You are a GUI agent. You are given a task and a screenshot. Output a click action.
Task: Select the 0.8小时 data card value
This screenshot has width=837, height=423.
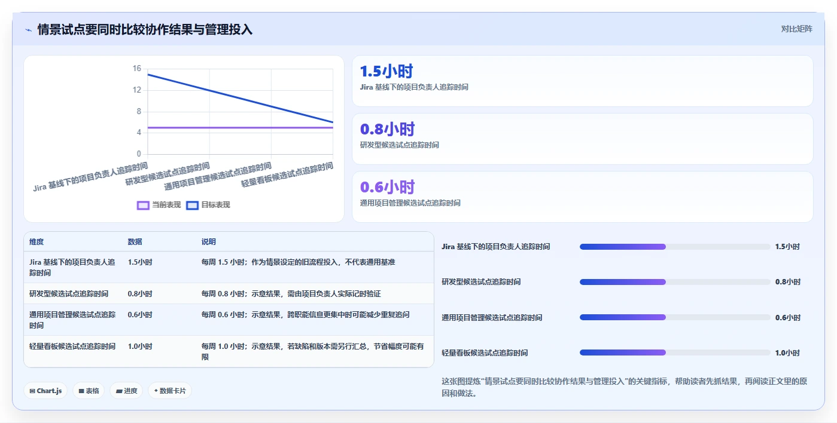tap(387, 129)
